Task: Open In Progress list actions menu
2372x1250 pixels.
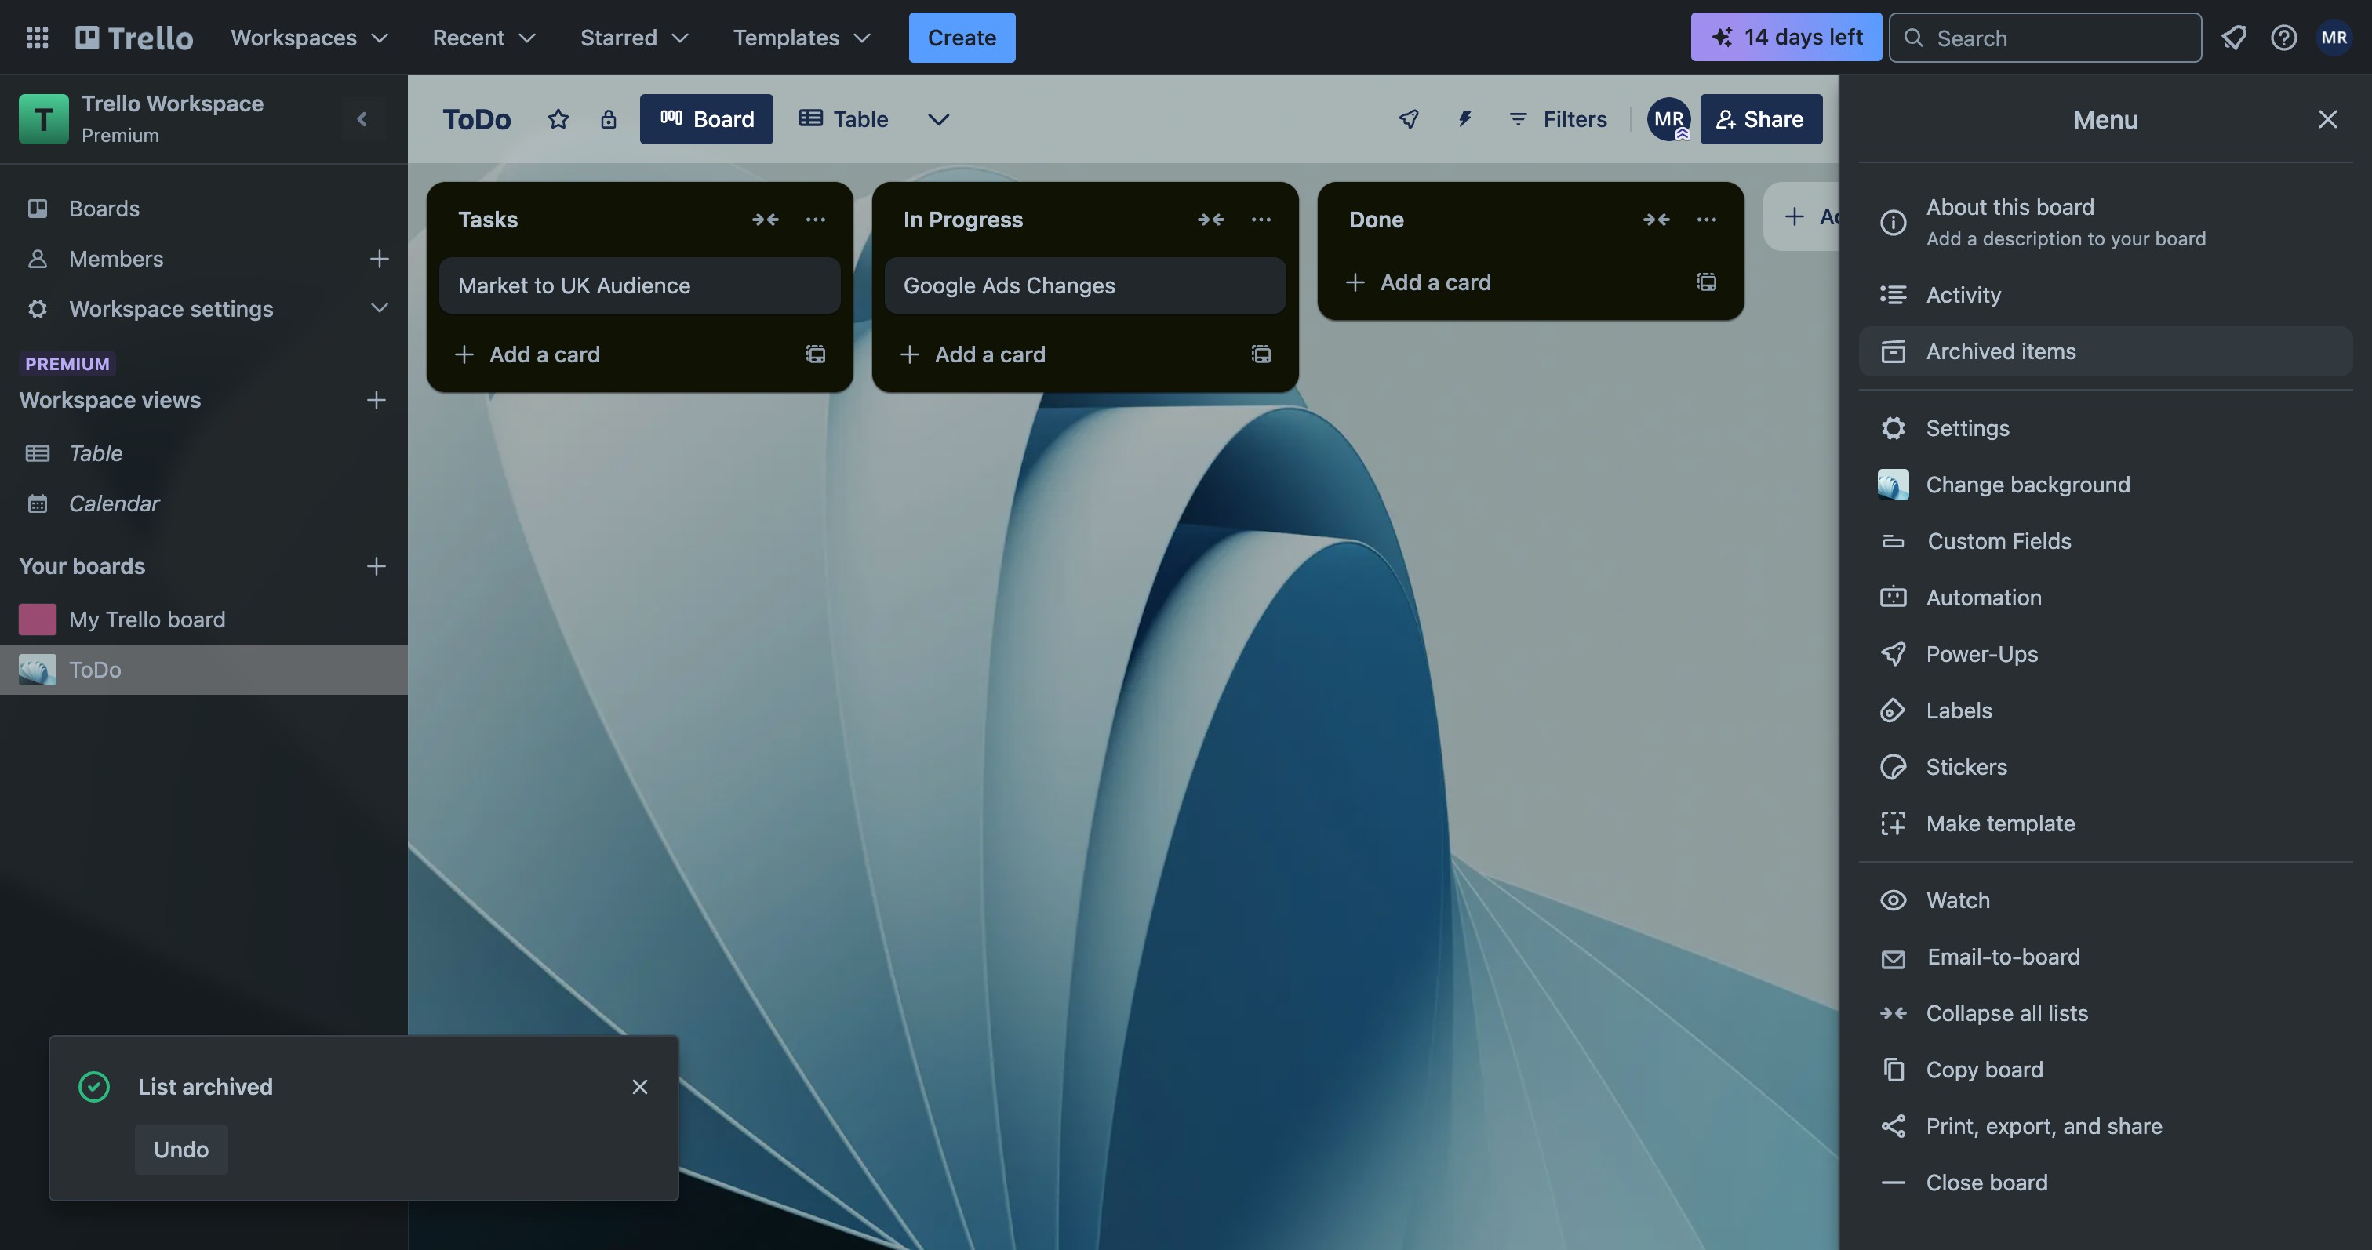Action: coord(1261,220)
